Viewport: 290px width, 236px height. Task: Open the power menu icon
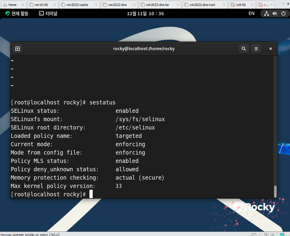(283, 13)
